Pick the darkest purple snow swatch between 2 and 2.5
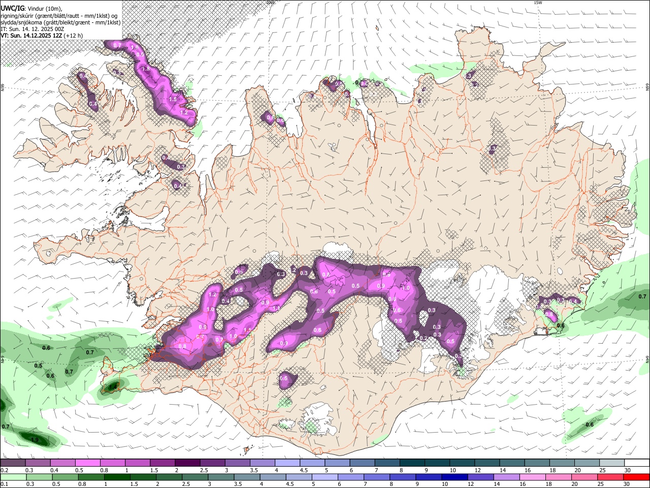Viewport: 650px width, 488px height. tap(187, 463)
